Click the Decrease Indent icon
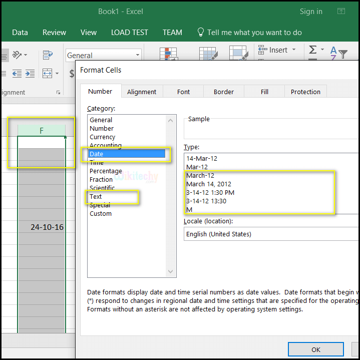The width and height of the screenshot is (360, 360). coord(17,74)
